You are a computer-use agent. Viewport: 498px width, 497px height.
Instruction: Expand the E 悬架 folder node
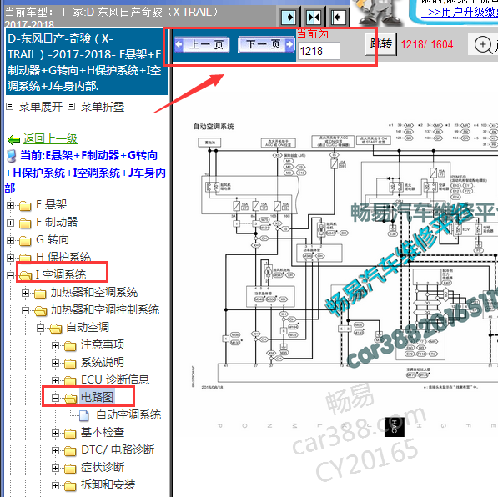[10, 205]
